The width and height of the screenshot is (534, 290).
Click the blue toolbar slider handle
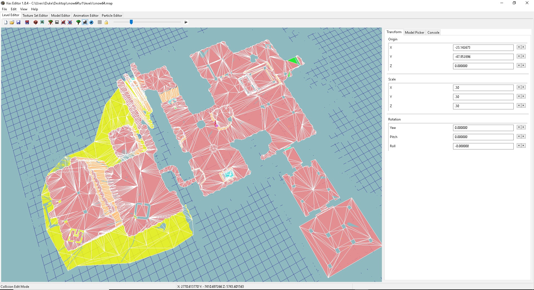(131, 22)
